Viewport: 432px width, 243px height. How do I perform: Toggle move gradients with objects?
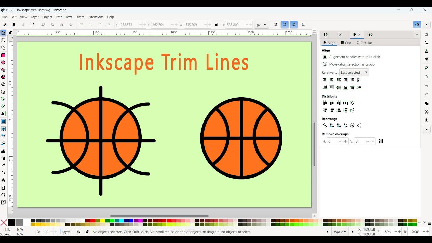294,25
